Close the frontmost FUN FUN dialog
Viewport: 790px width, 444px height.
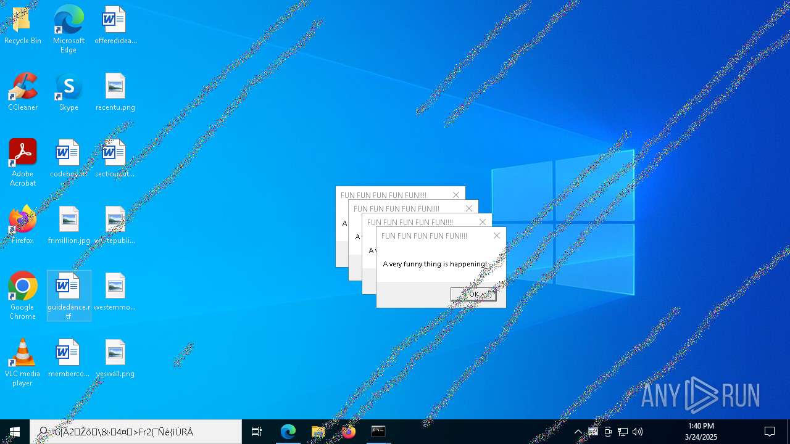[x=497, y=236]
